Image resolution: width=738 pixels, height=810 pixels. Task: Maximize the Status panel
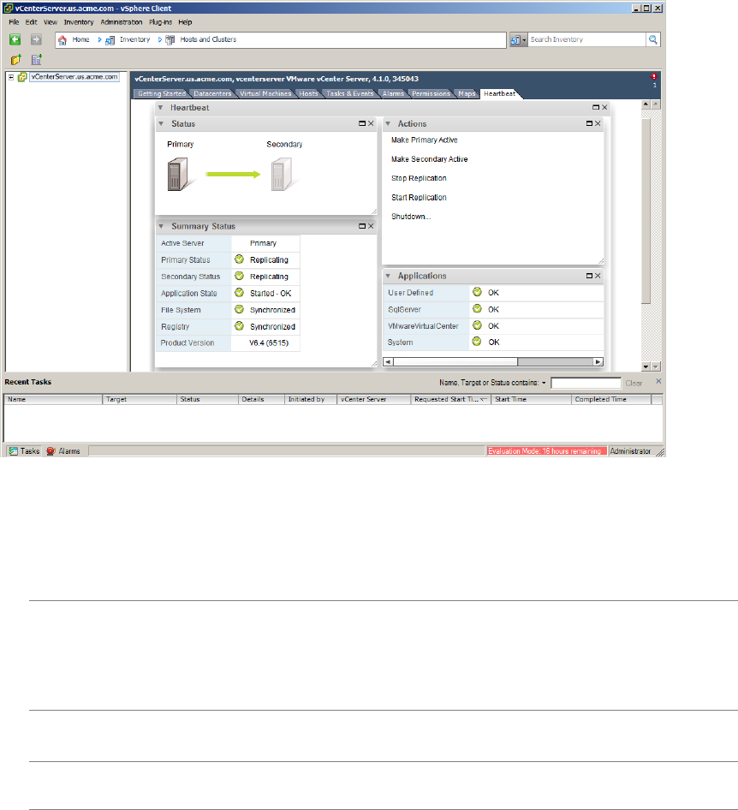362,123
